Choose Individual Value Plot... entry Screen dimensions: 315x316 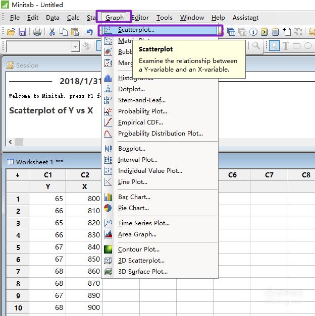click(x=160, y=171)
